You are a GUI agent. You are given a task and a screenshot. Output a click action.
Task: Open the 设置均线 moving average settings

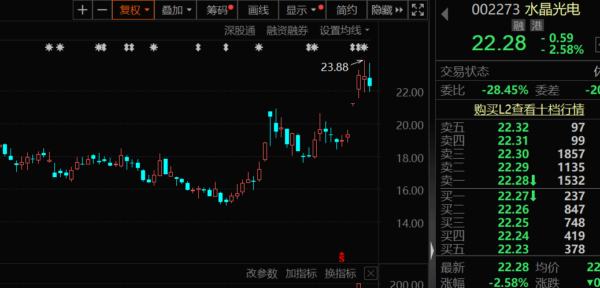(x=345, y=31)
